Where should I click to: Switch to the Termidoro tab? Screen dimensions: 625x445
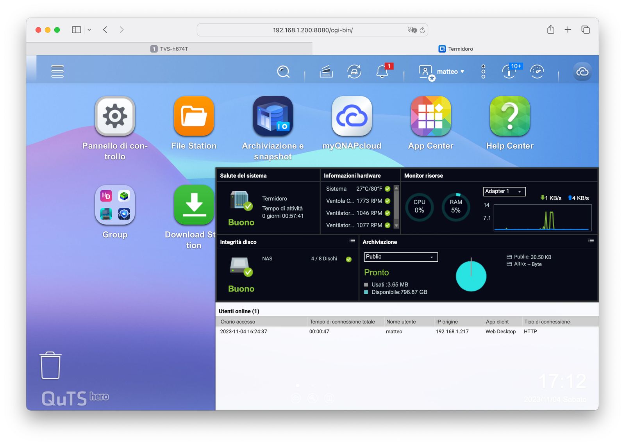click(455, 49)
